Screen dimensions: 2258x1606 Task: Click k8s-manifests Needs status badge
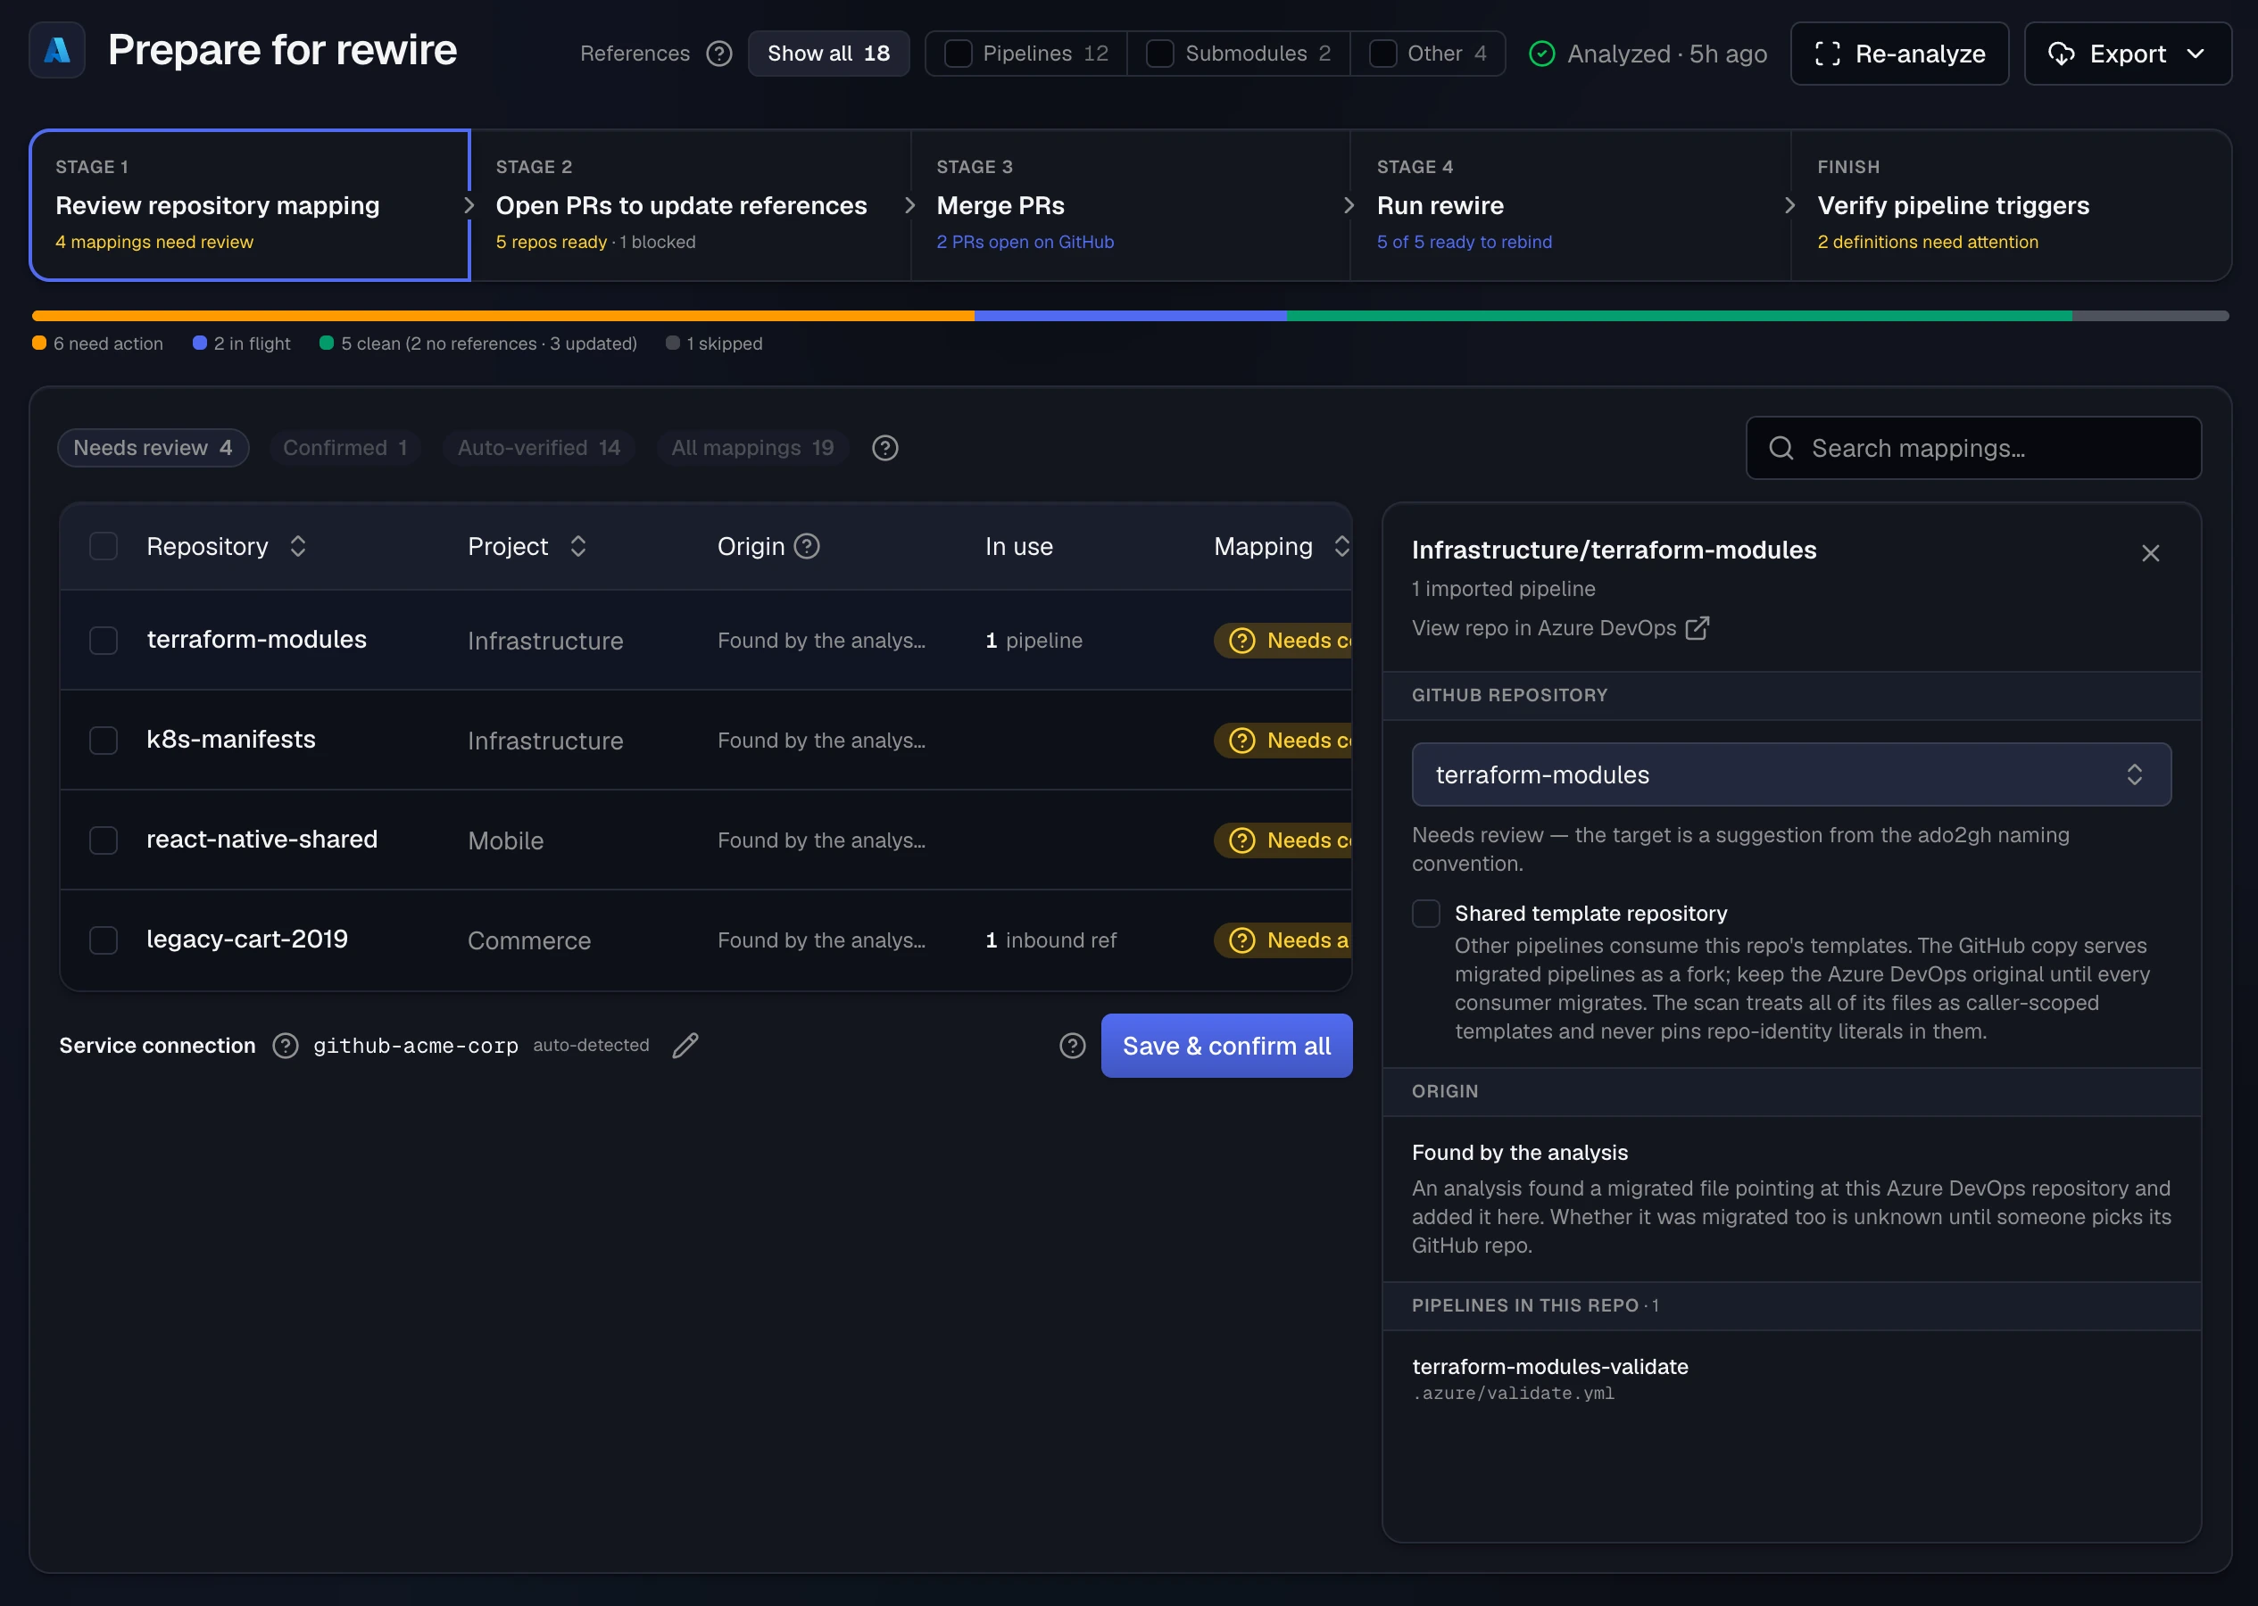pos(1282,740)
